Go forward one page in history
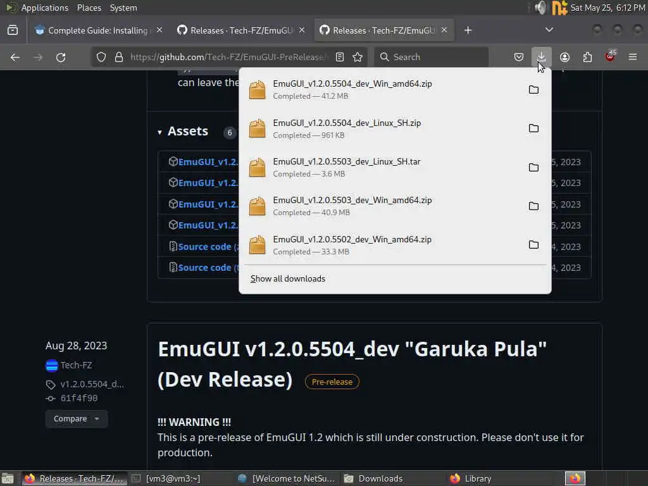648x486 pixels. (x=38, y=57)
